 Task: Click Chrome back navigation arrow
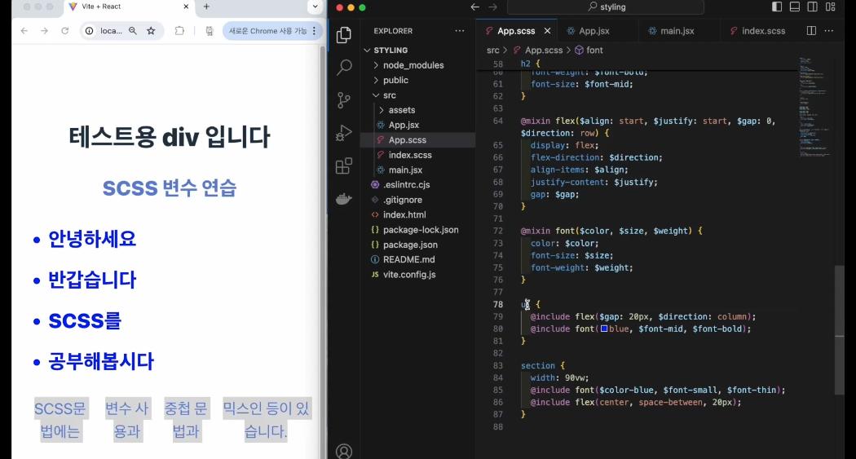(x=24, y=31)
